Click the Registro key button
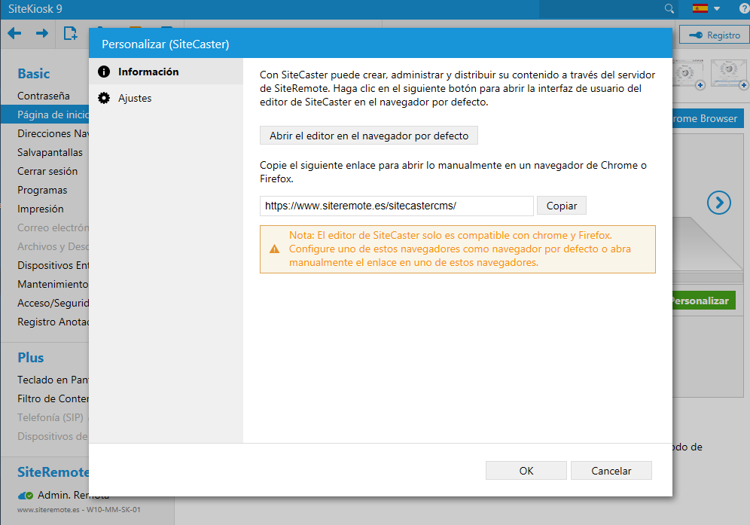750x525 pixels. click(x=714, y=35)
